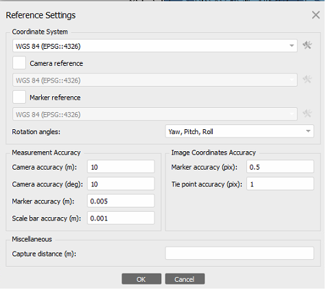The width and height of the screenshot is (326, 290).
Task: Click the Rotation angles label
Action: pyautogui.click(x=36, y=132)
